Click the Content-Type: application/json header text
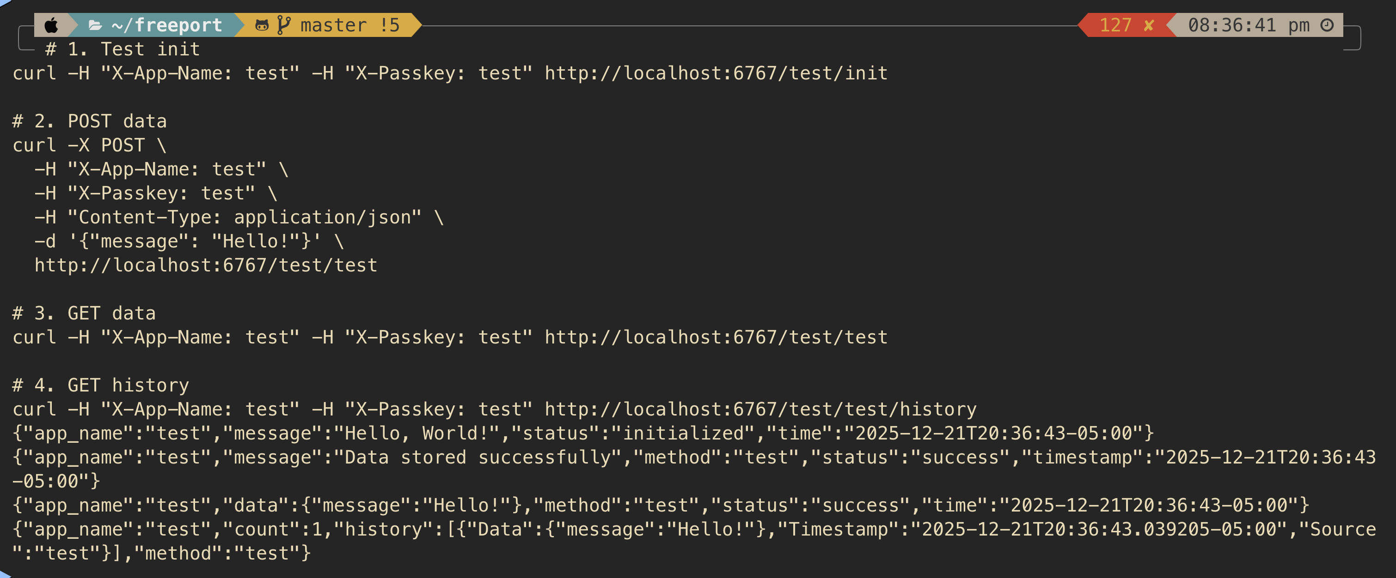This screenshot has height=578, width=1396. [x=245, y=217]
